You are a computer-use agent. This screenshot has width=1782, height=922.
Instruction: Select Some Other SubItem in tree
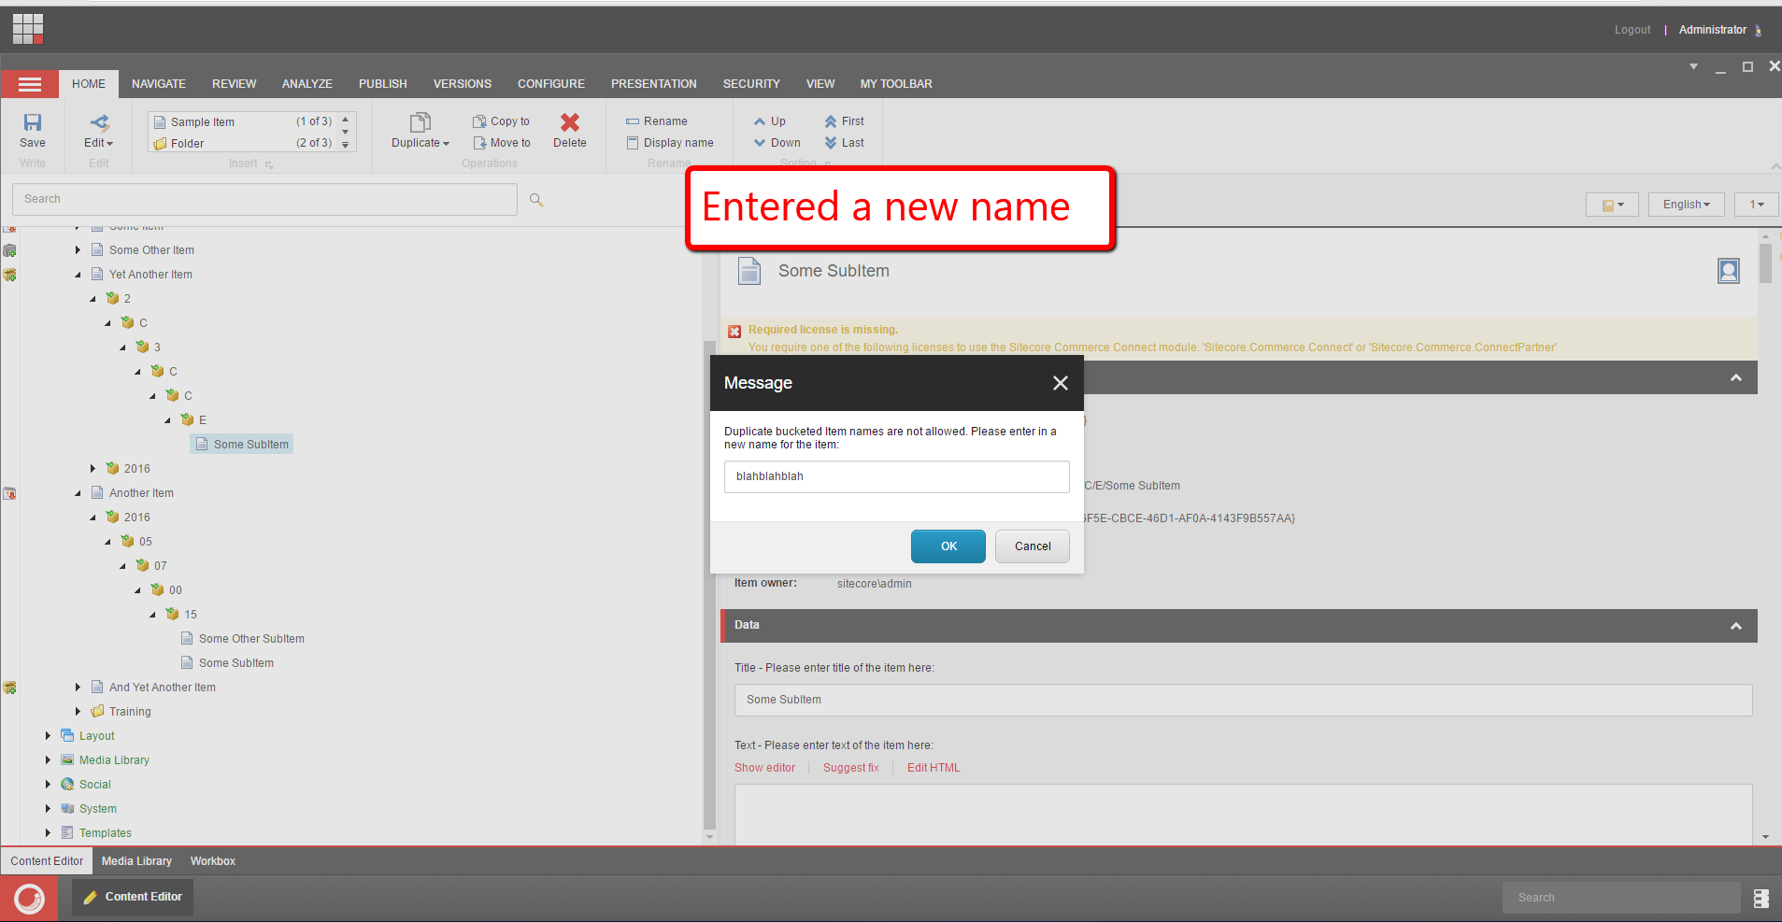point(251,639)
